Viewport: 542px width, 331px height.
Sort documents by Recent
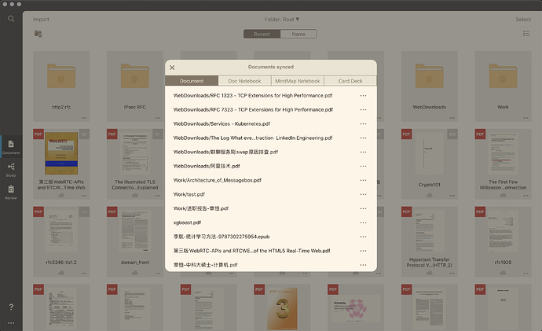(262, 34)
